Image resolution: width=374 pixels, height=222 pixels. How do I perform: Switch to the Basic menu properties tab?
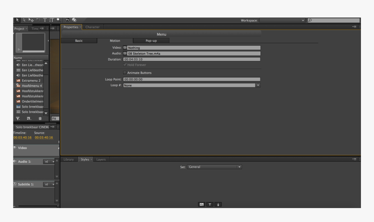79,40
